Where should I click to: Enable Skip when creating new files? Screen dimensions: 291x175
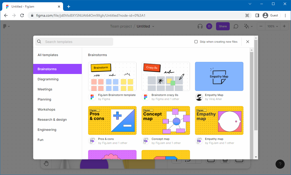[x=196, y=42]
